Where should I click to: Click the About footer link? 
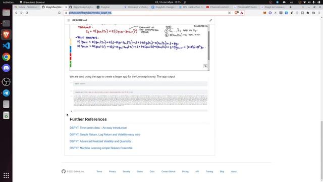[x=234, y=171]
